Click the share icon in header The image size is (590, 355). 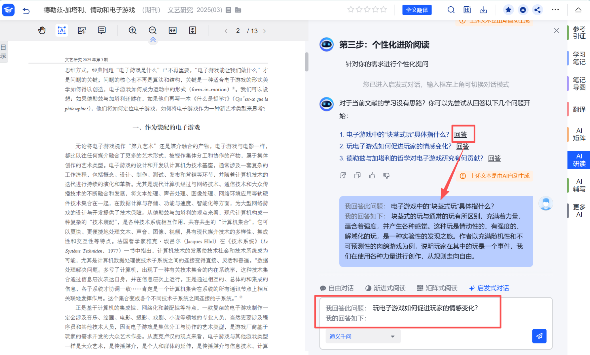click(x=537, y=10)
